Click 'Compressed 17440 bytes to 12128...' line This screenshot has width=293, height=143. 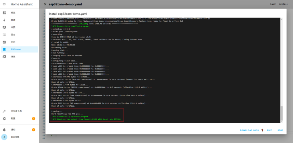click(x=70, y=85)
